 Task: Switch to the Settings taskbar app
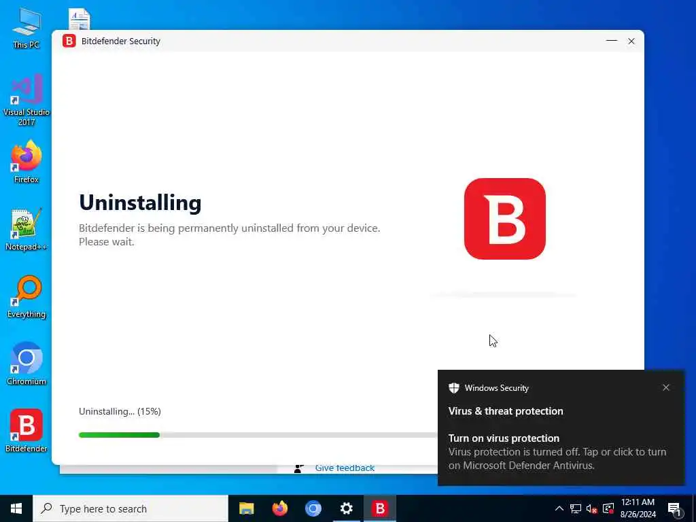point(346,508)
